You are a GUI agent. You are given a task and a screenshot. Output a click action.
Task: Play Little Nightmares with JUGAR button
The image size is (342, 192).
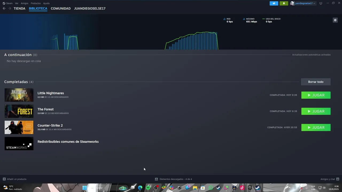(x=316, y=95)
